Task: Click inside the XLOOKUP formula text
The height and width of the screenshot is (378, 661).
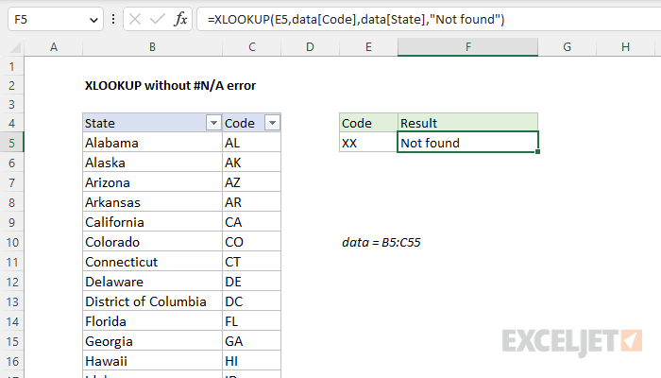Action: pos(359,19)
